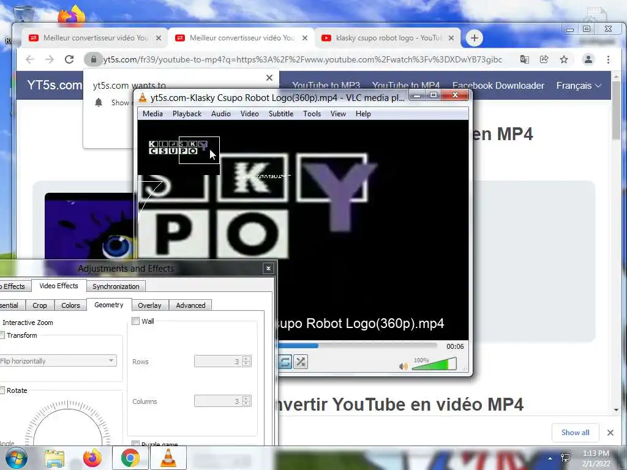Switch to the Overlay sub-tab
627x470 pixels.
pyautogui.click(x=149, y=305)
